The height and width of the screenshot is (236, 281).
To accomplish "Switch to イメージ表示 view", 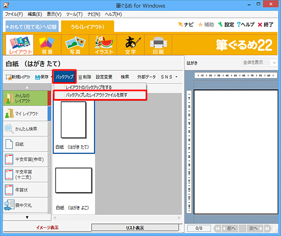I will point(48,228).
